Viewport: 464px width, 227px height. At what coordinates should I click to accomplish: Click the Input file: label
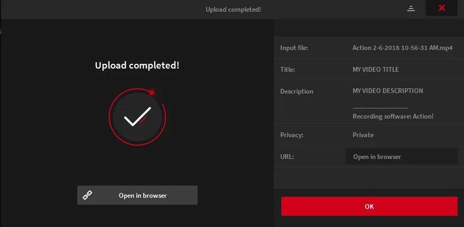[x=294, y=48]
